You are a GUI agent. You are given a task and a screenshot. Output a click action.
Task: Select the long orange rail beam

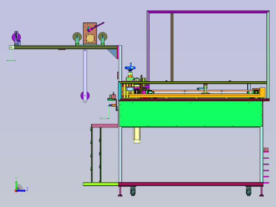(x=195, y=96)
